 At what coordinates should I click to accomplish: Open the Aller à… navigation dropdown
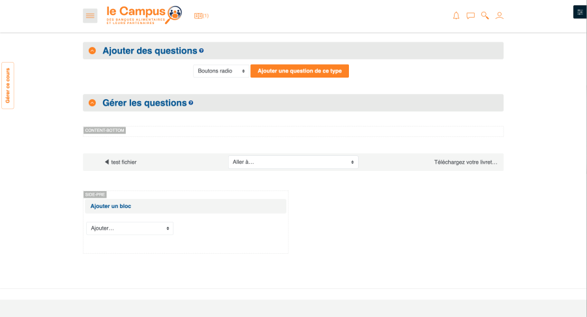[293, 162]
